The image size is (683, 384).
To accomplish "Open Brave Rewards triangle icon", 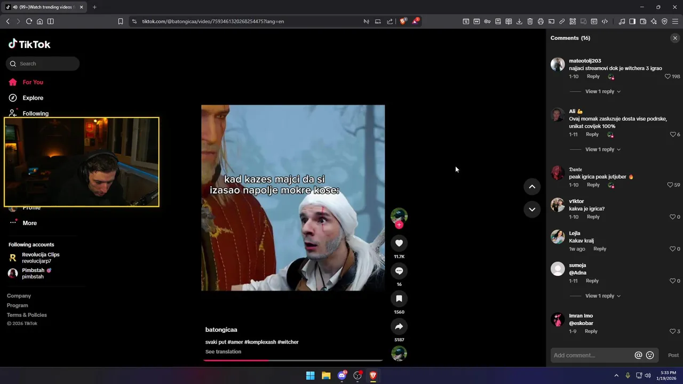I will [415, 21].
